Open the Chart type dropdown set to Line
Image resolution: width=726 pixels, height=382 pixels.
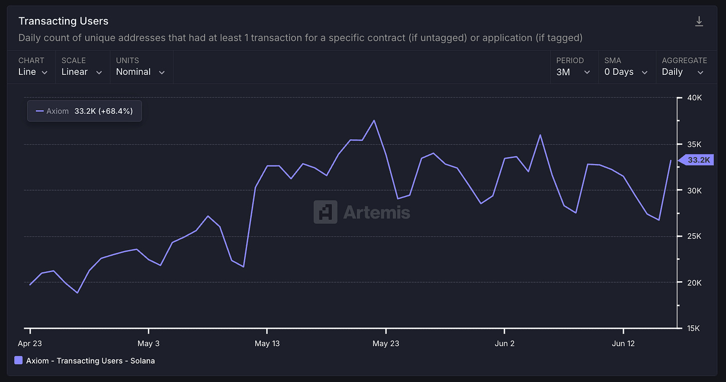[33, 67]
